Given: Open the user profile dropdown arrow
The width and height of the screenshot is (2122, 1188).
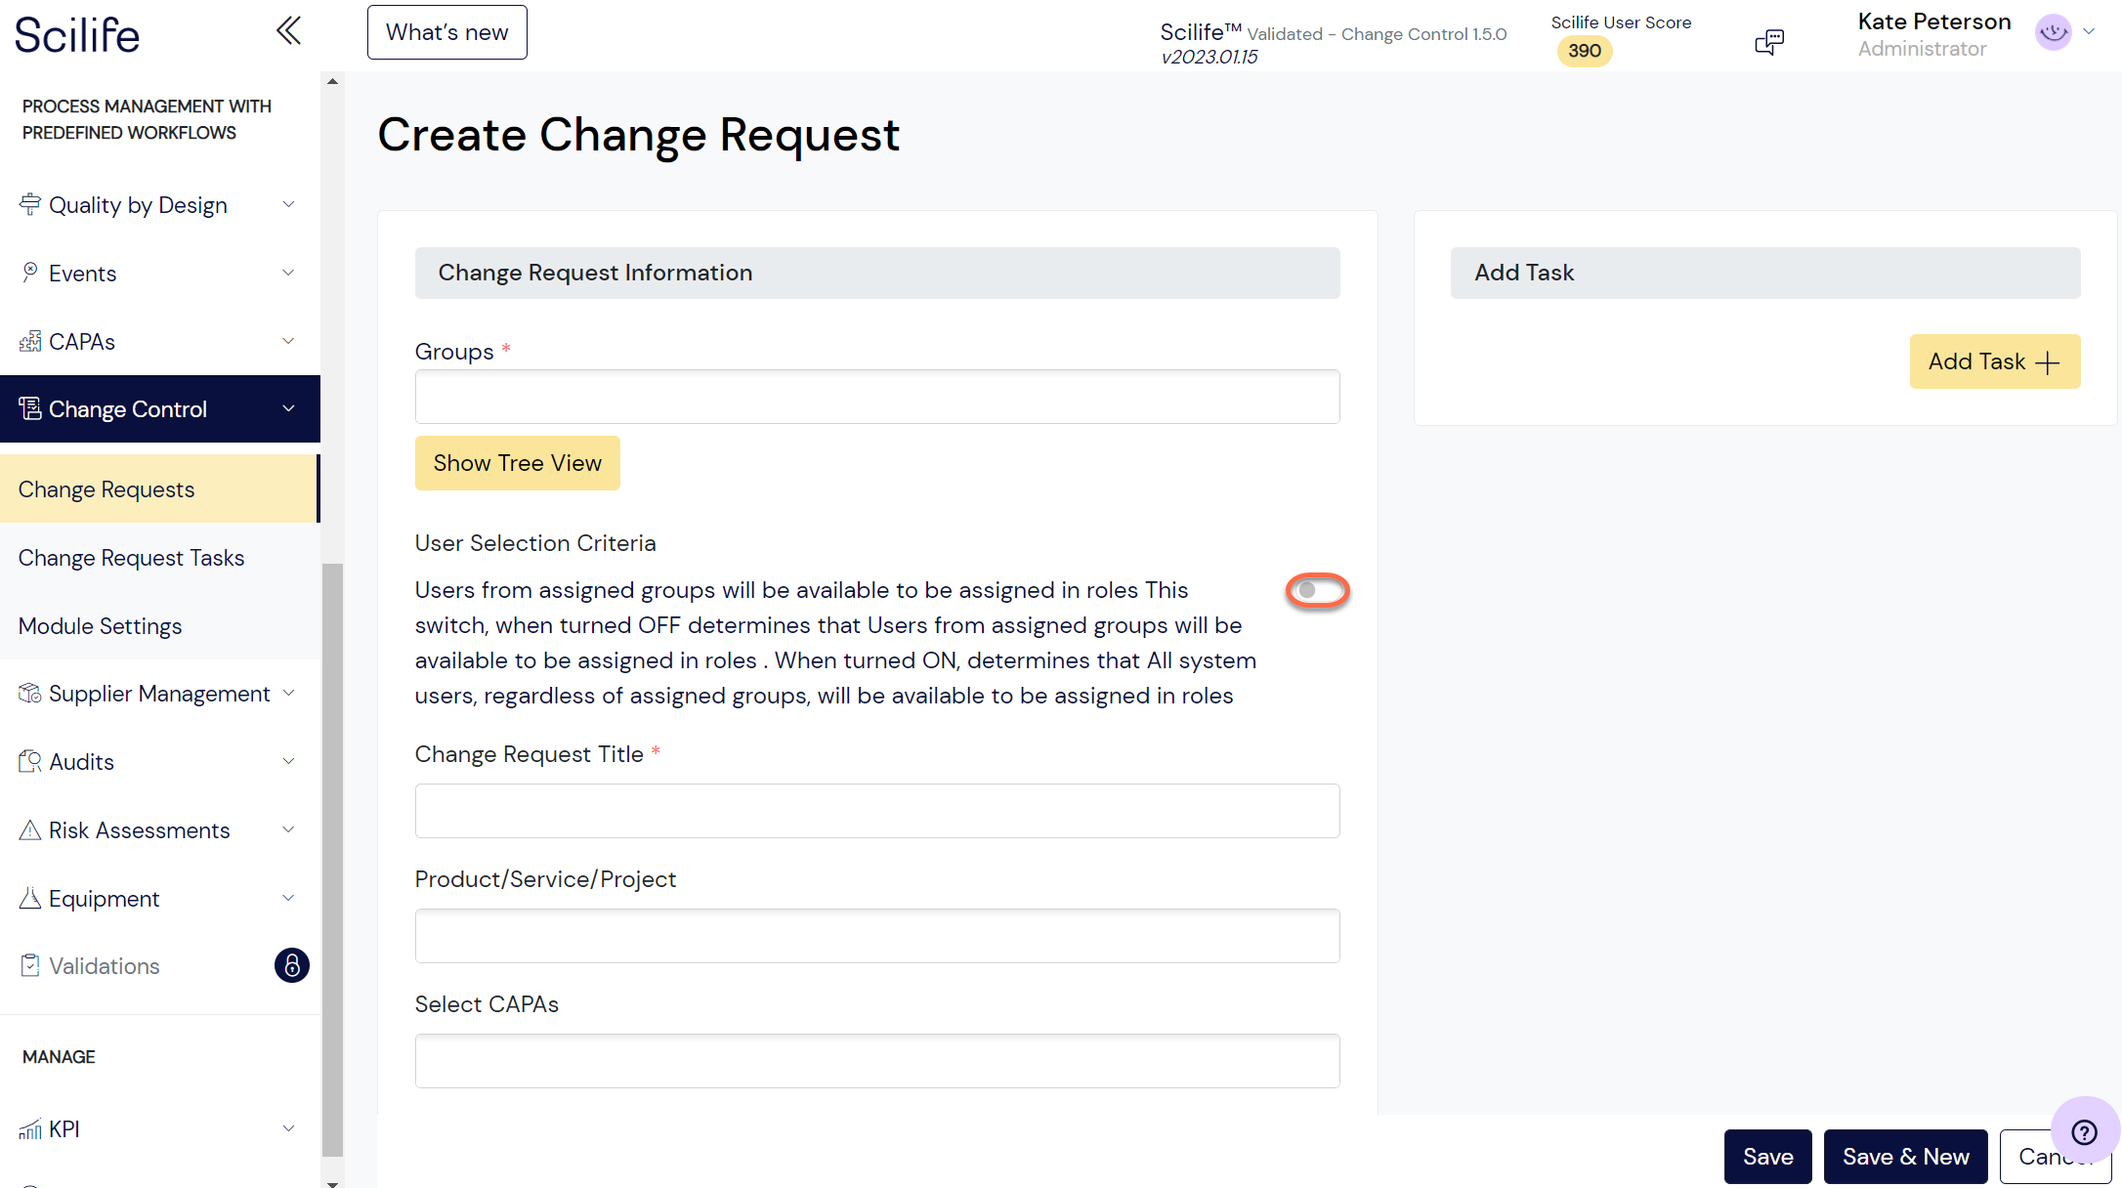Looking at the screenshot, I should [2089, 31].
